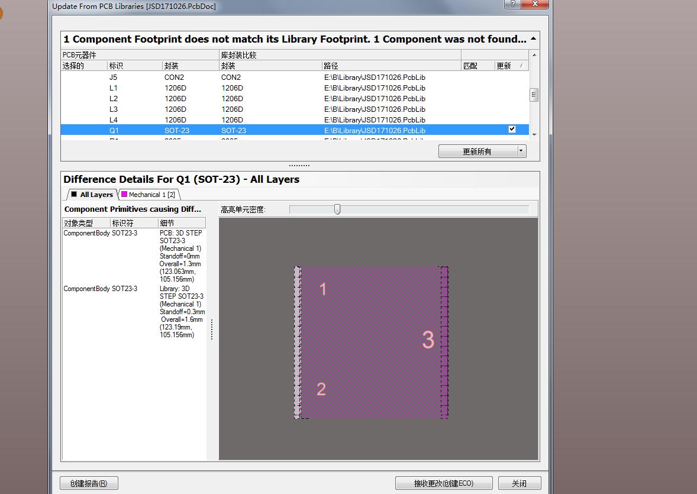Click pad 2 in the footprint preview
The image size is (697, 494).
(321, 389)
